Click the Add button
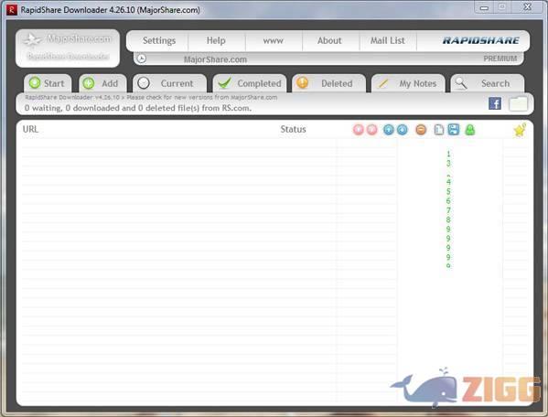Image resolution: width=548 pixels, height=417 pixels. click(x=102, y=83)
